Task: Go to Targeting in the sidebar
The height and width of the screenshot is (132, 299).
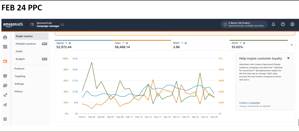Action: point(20,76)
